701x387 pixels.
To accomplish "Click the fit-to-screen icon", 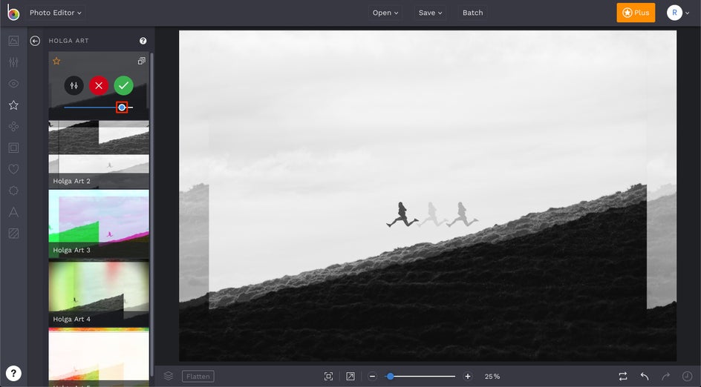I will coord(328,377).
